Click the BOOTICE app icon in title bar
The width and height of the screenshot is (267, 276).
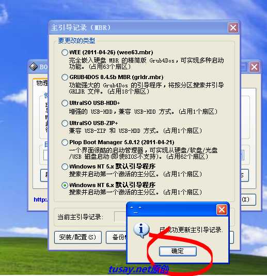(x=33, y=67)
